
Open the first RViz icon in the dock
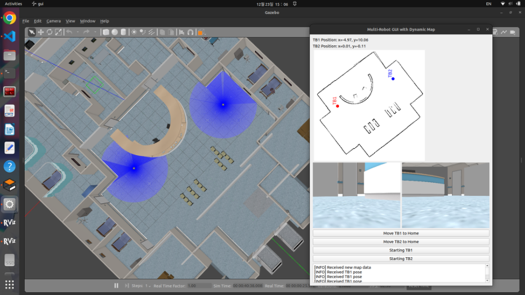tap(9, 222)
